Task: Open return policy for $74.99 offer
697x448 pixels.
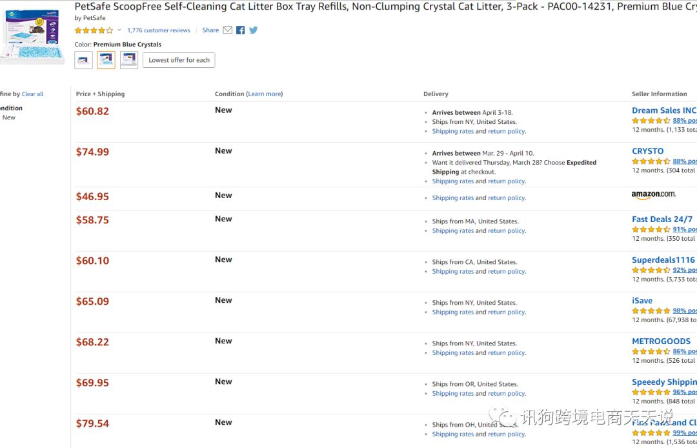Action: click(x=507, y=181)
